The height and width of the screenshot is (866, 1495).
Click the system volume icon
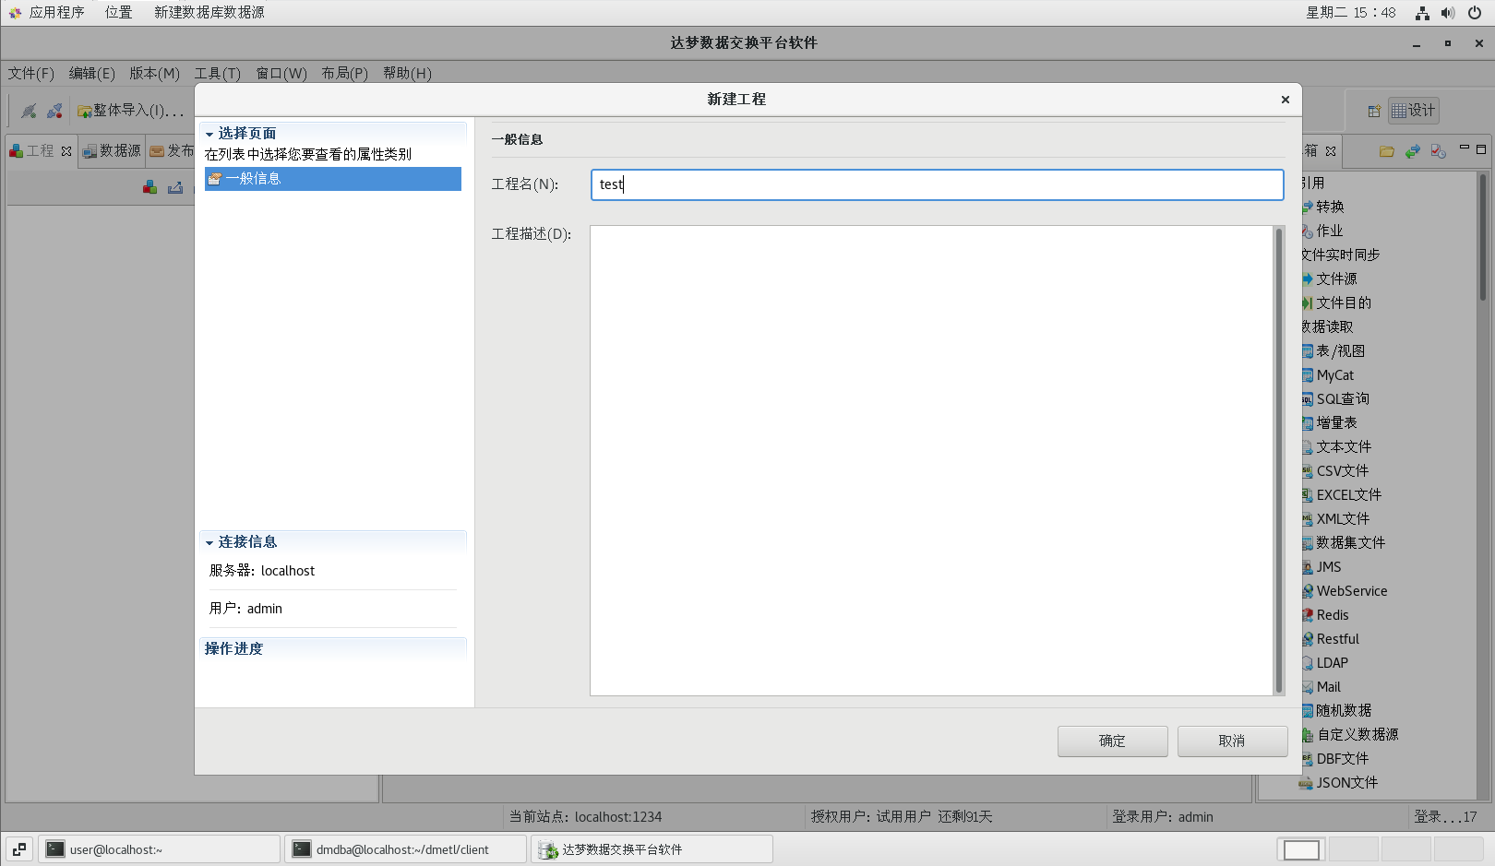(1448, 13)
